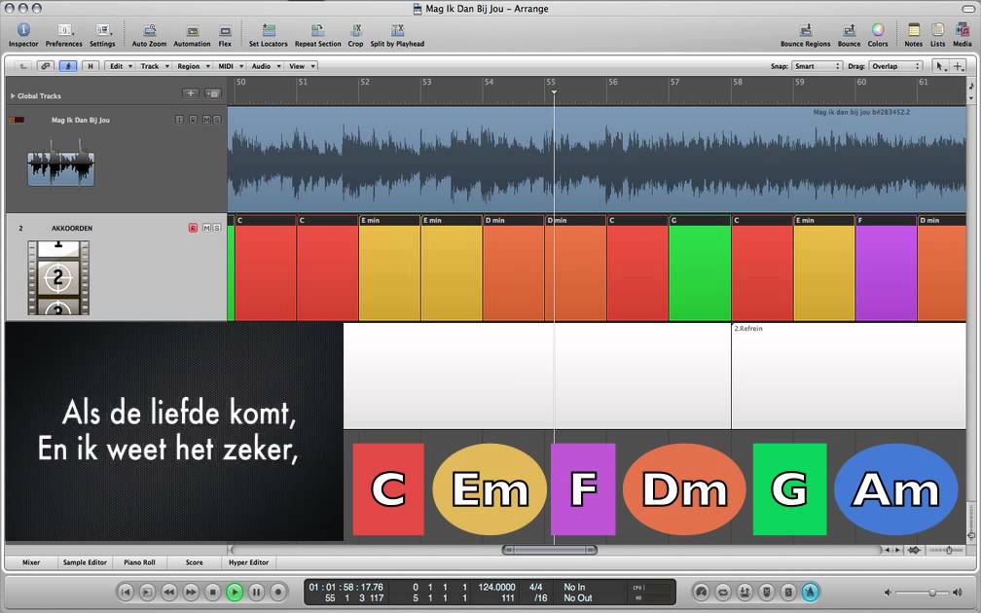Open the Snap mode dropdown
This screenshot has width=981, height=613.
point(817,66)
